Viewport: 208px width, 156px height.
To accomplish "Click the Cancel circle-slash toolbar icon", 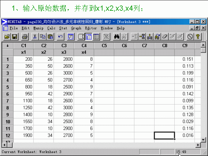I will (x=190, y=37).
